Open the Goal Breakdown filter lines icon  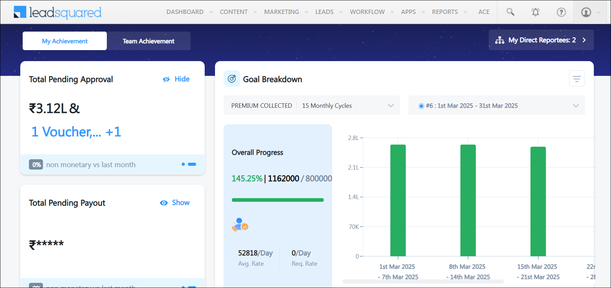tap(577, 79)
